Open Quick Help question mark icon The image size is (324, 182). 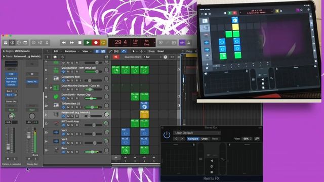tap(19, 42)
